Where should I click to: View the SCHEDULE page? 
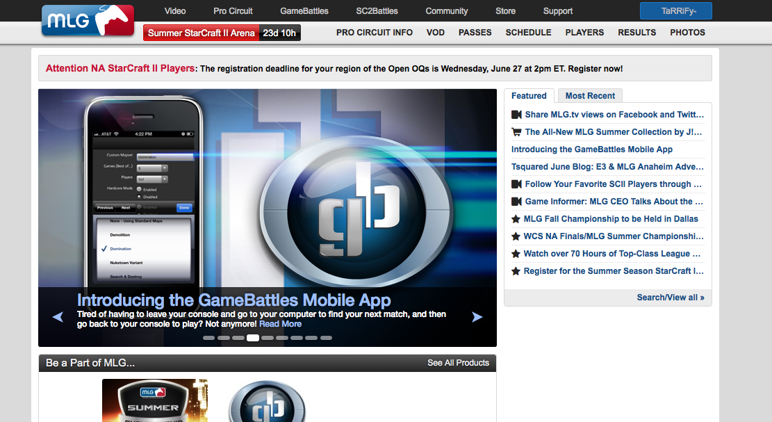click(528, 33)
